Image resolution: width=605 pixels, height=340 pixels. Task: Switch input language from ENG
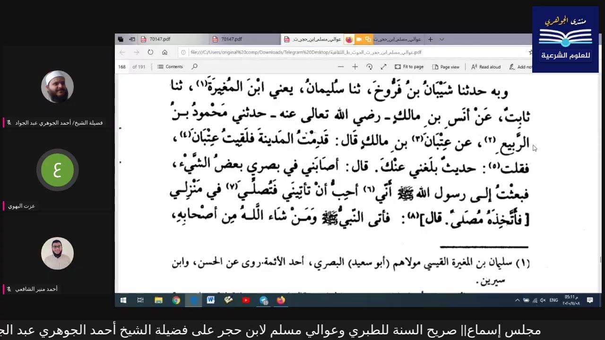[x=553, y=300]
